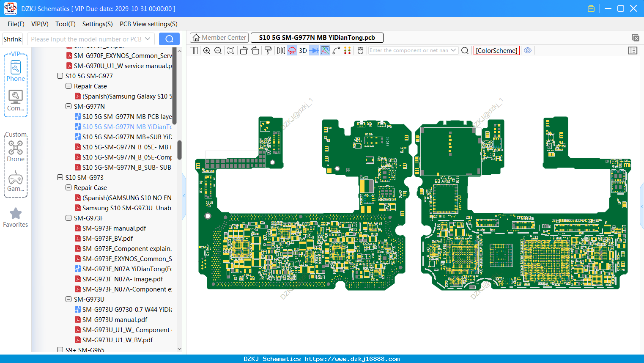644x363 pixels.
Task: Open SM-G973U manual.pdf
Action: click(x=111, y=320)
